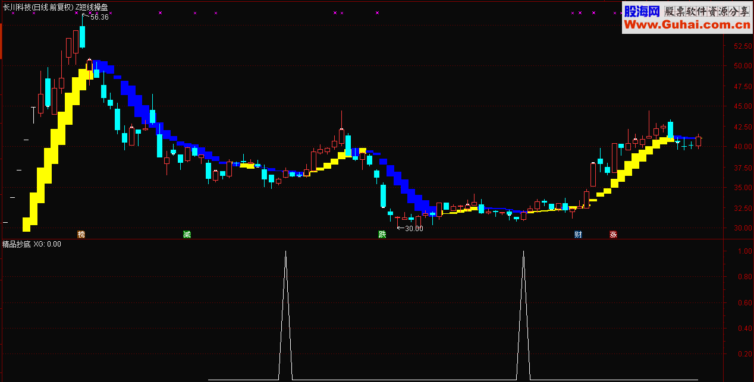Click the XG: 0.00 indicator value
Viewport: 754px width, 382px height.
[x=47, y=244]
